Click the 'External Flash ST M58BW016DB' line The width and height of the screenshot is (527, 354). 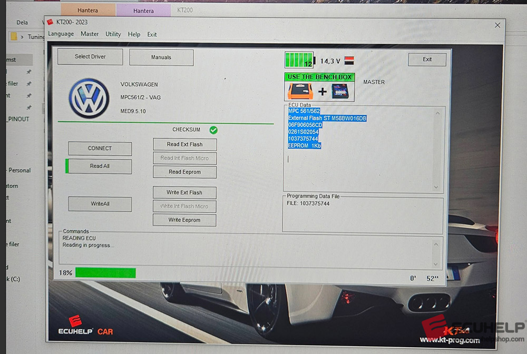[327, 118]
